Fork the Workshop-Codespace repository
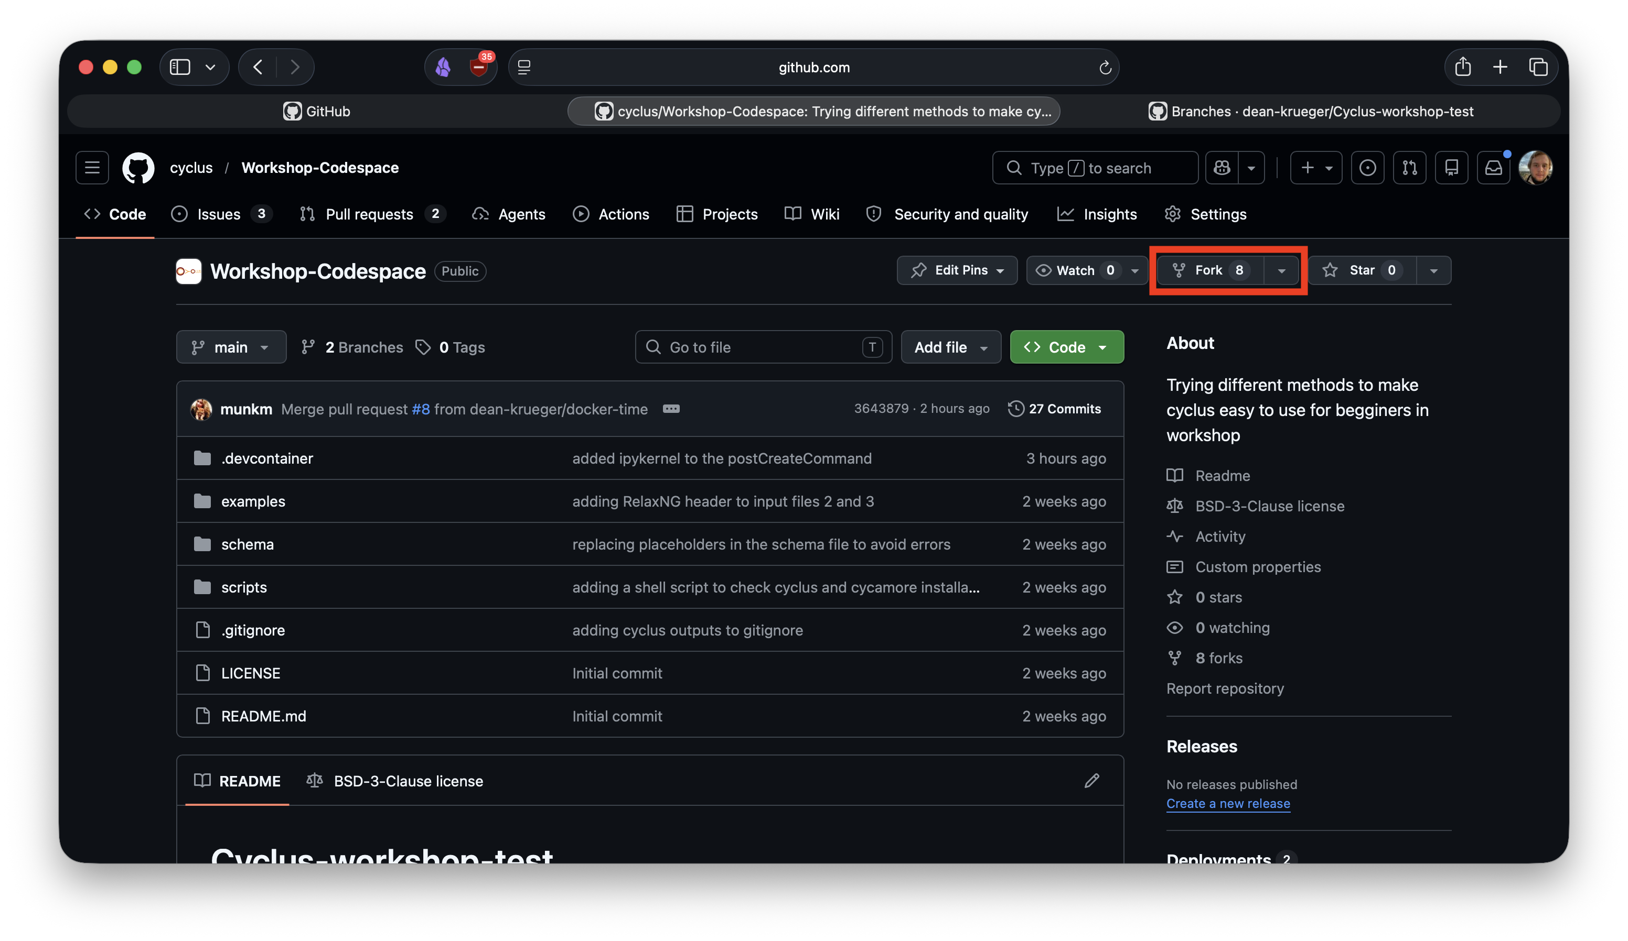The width and height of the screenshot is (1628, 941). (1209, 270)
